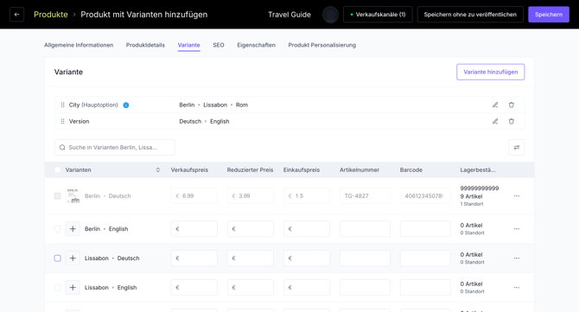Click Einkaufspreis field showing 1.5

(x=307, y=195)
